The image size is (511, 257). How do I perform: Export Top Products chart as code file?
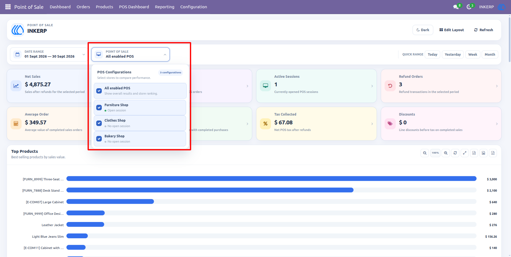474,153
